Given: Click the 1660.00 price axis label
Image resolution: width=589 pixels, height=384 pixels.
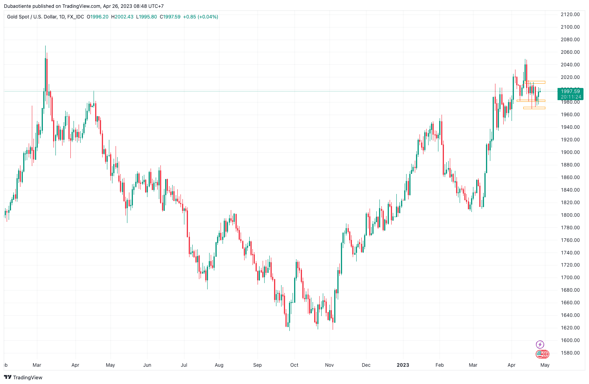Looking at the screenshot, I should pos(570,303).
